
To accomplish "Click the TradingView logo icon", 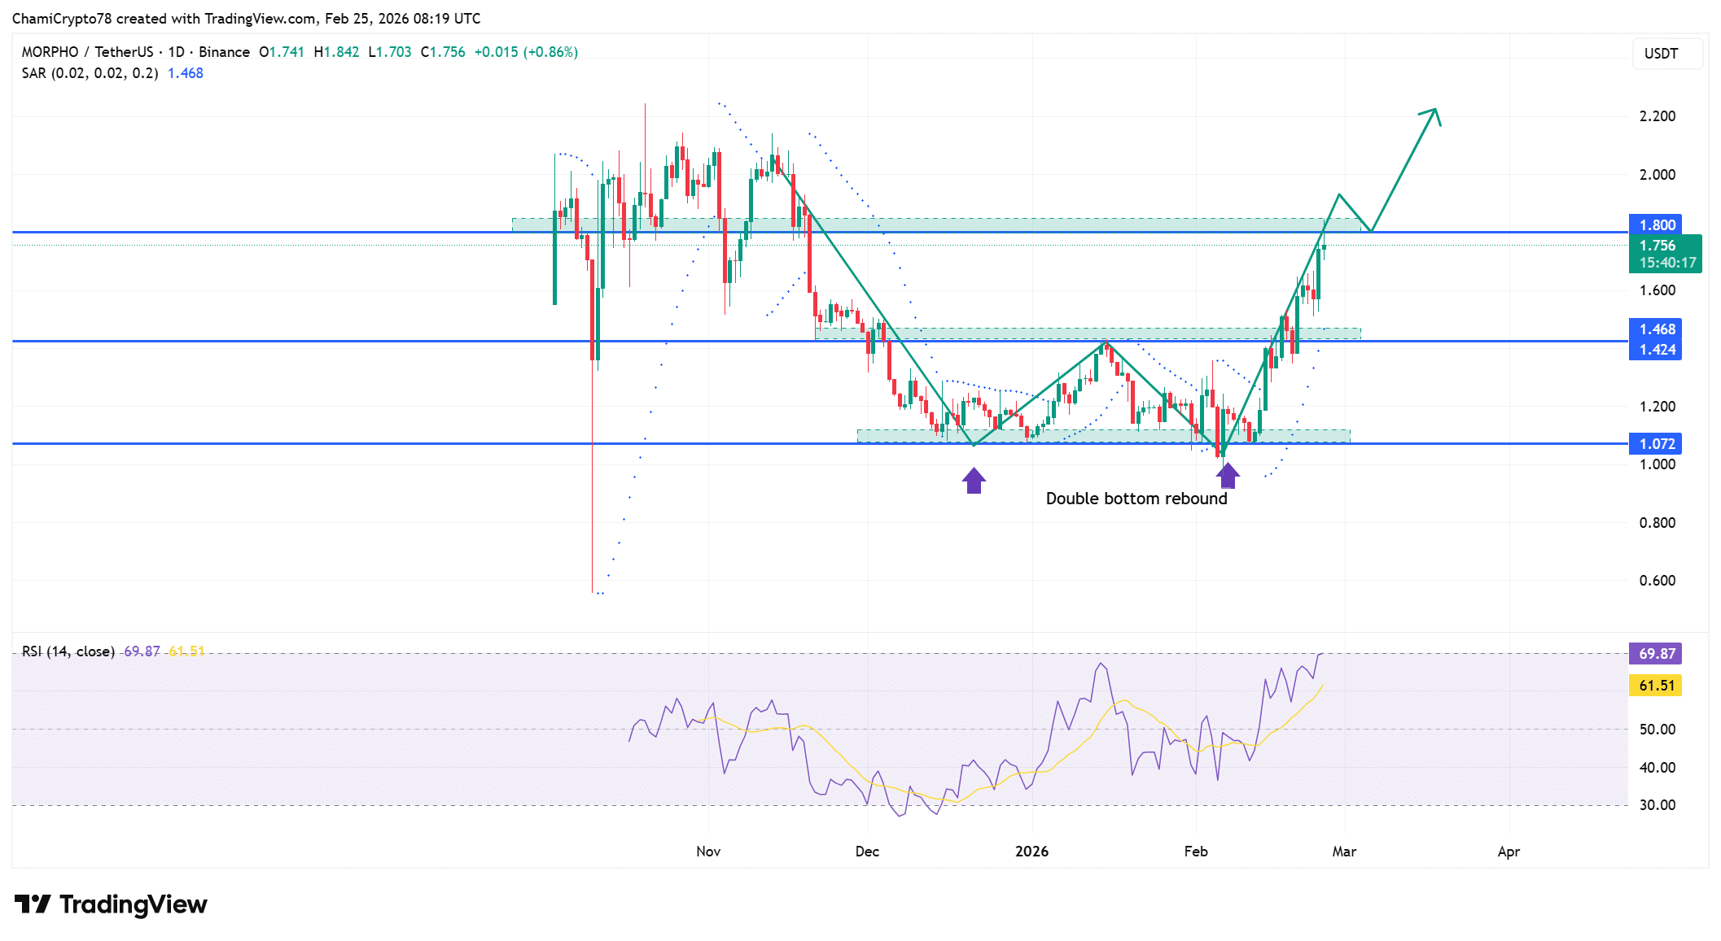I will tap(33, 904).
